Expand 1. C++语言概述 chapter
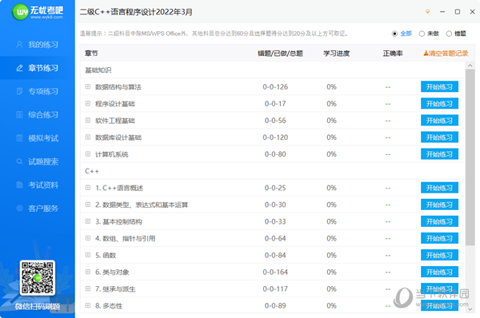 88,188
